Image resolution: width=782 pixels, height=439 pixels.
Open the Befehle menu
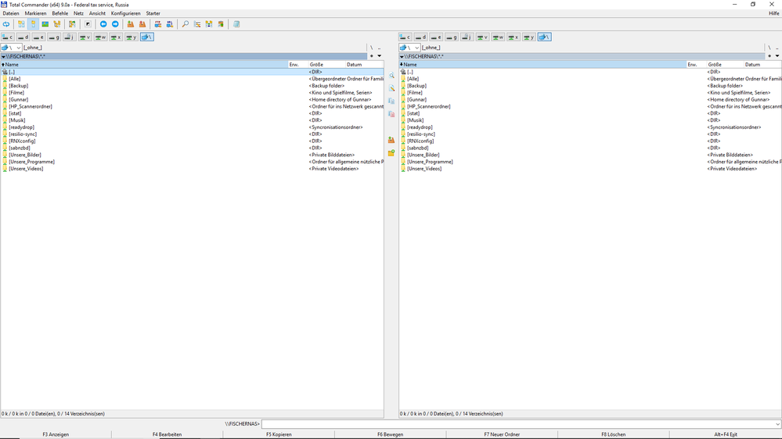pyautogui.click(x=59, y=13)
